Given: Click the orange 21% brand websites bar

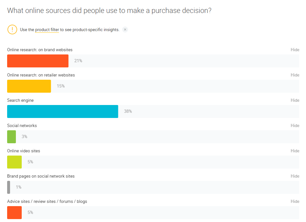Looking at the screenshot, I should (38, 61).
